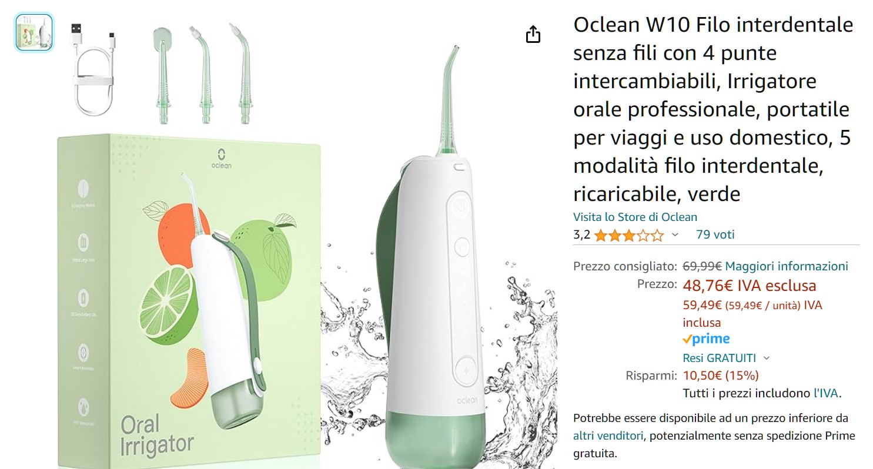Click the orange checkmark beside Prime

point(687,339)
